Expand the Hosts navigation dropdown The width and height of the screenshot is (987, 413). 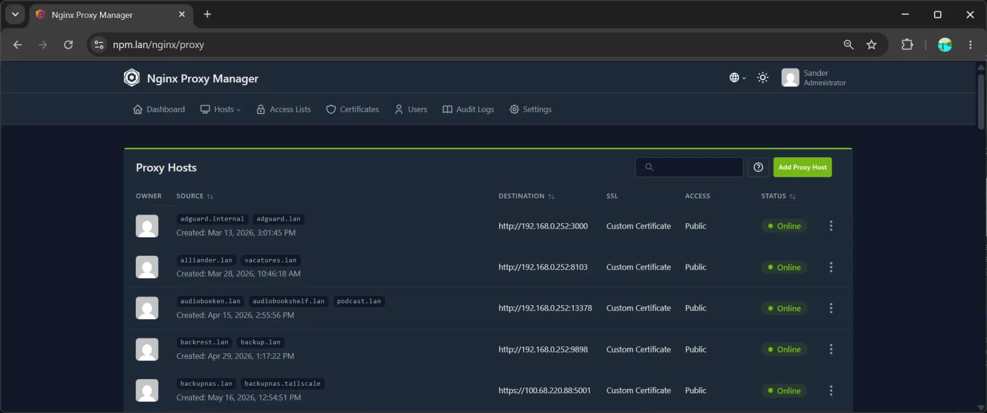[220, 109]
